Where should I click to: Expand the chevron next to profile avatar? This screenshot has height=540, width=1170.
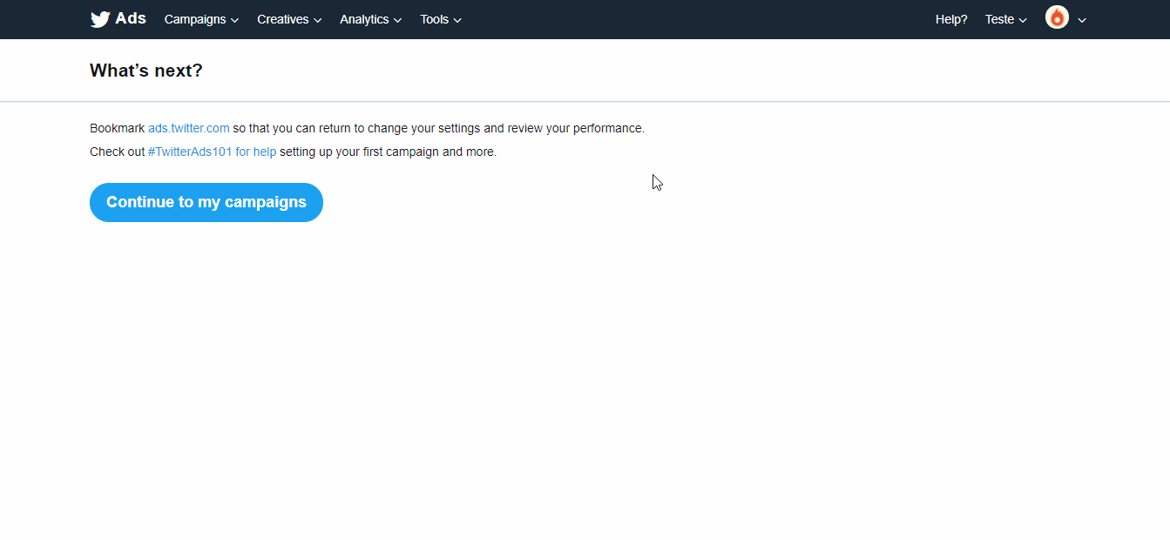(1082, 20)
